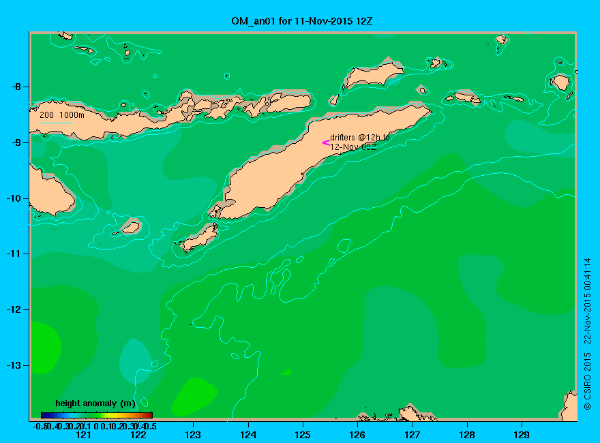
Task: Click latitude label -9 on left axis
Action: pos(16,142)
